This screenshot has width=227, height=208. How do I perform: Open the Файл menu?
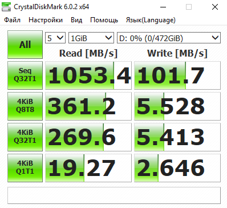click(x=12, y=20)
